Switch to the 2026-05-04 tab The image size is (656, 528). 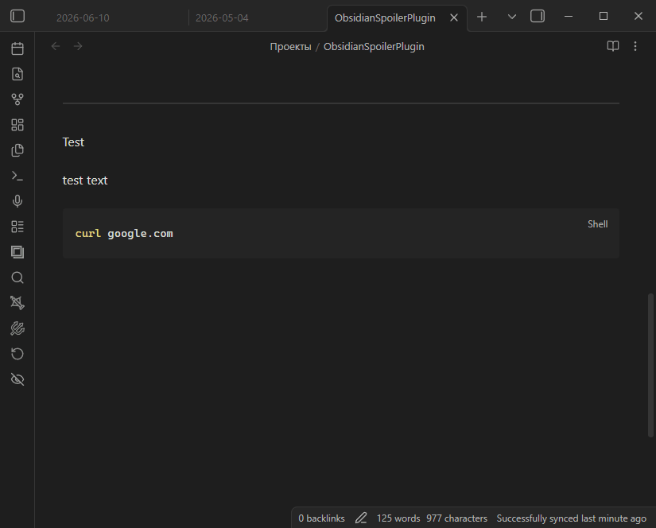(222, 18)
